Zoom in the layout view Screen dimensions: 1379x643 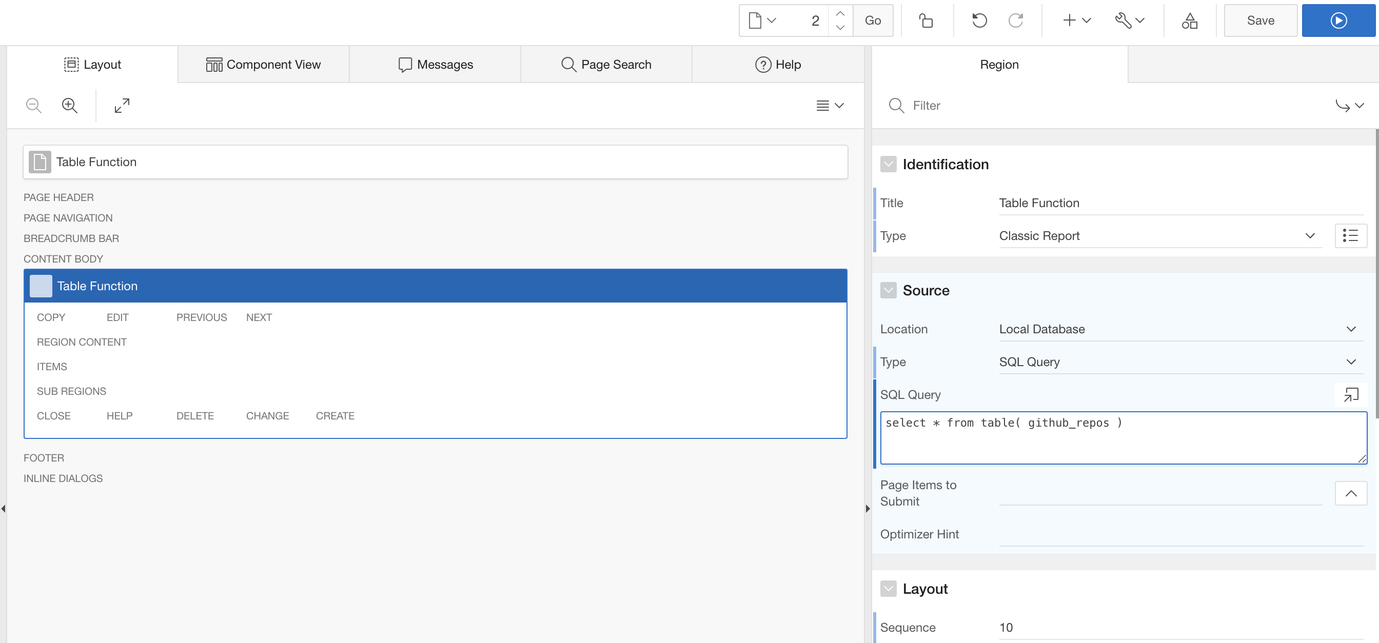point(70,106)
